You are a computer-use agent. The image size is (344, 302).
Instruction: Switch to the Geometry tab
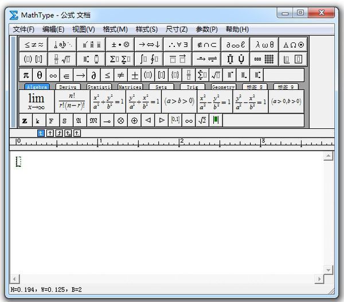tap(224, 87)
